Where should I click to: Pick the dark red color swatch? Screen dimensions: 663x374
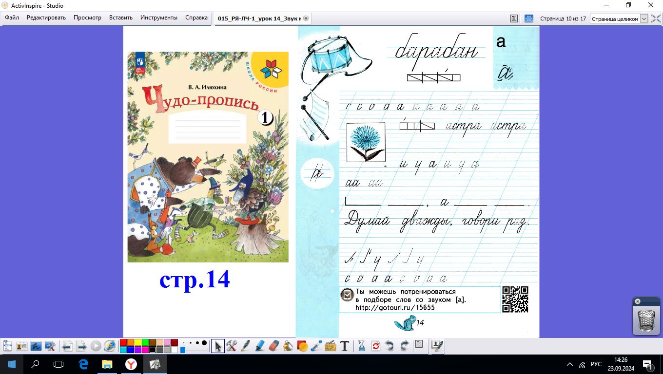click(x=175, y=342)
